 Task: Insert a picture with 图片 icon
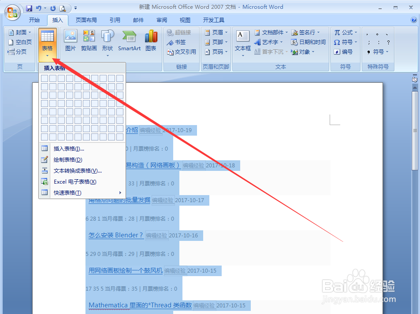(x=71, y=41)
